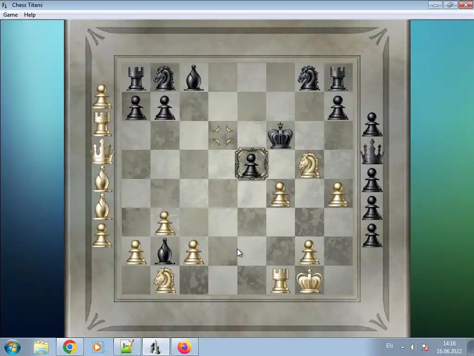Select the black knight on g8

(x=309, y=78)
